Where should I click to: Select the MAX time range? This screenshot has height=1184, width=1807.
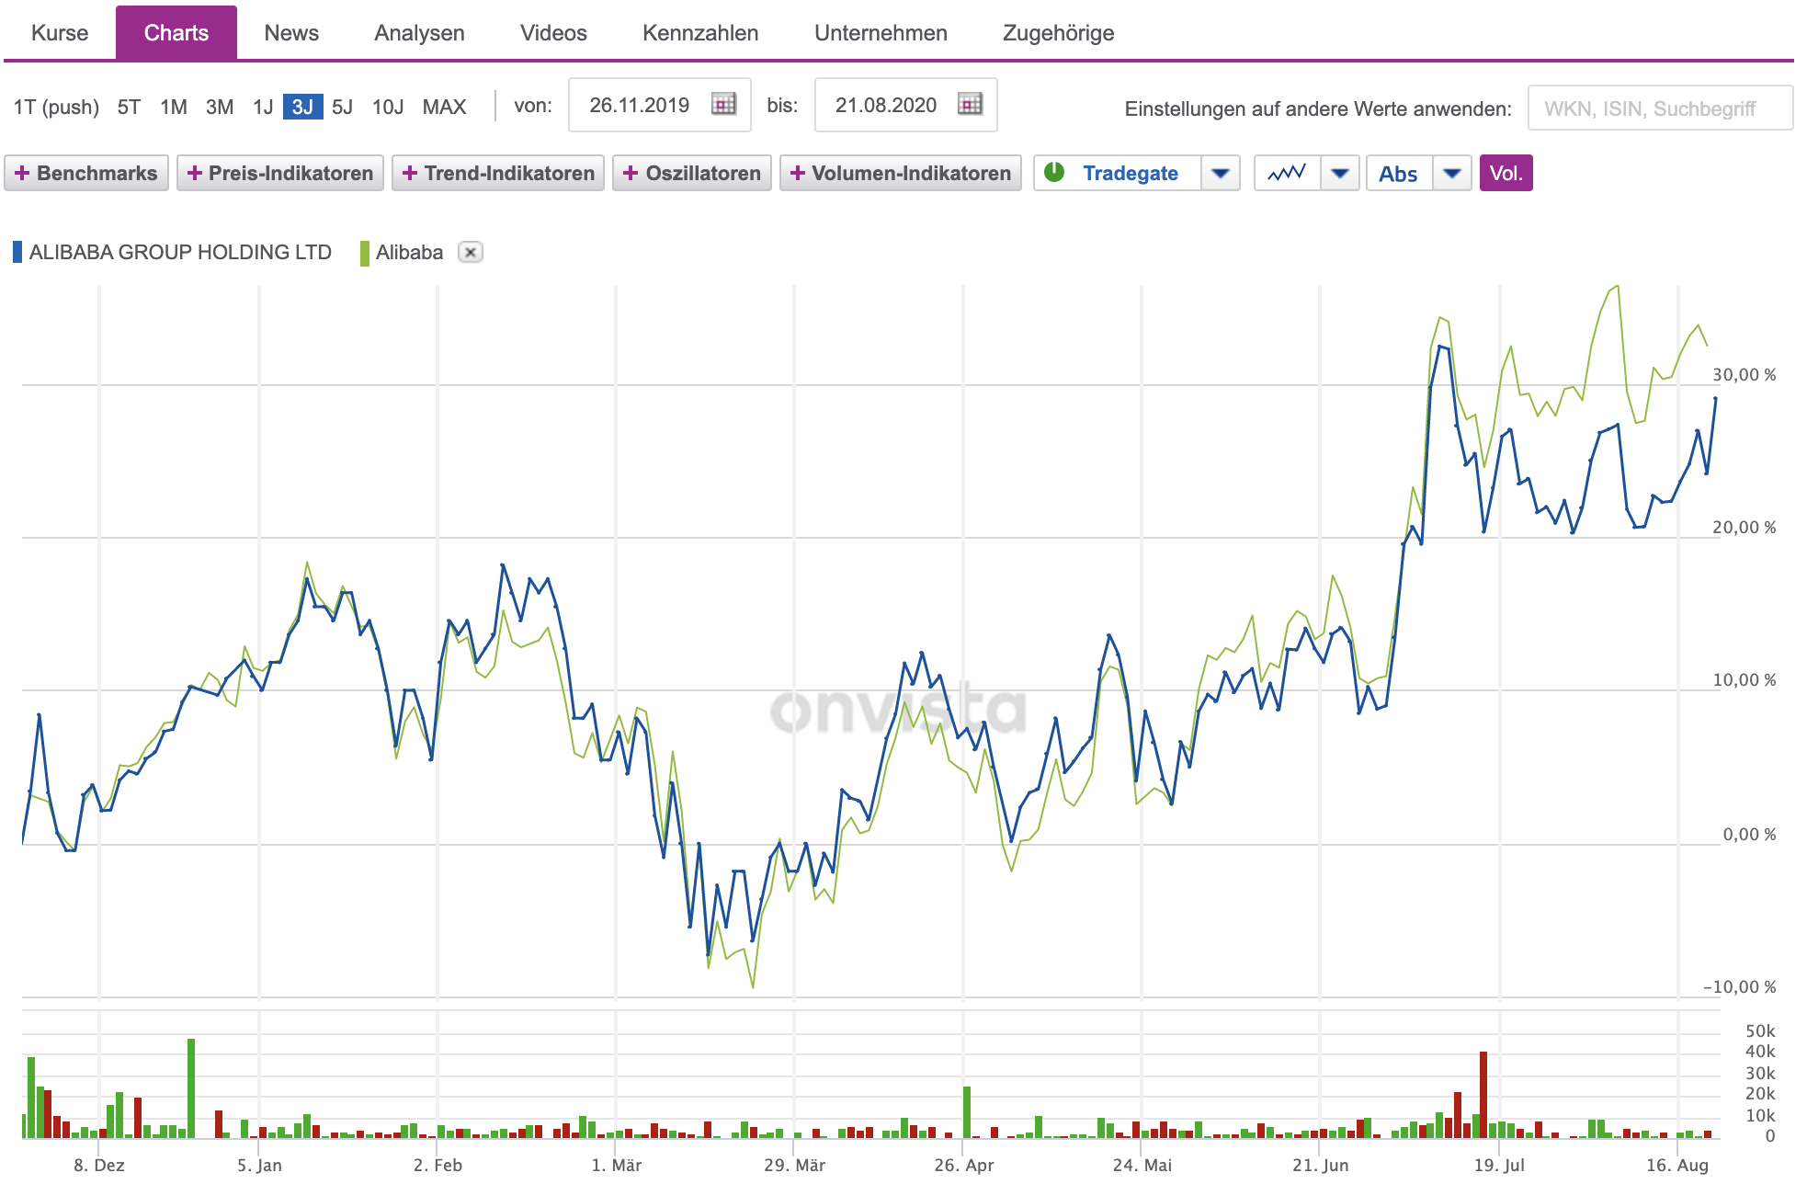(444, 107)
